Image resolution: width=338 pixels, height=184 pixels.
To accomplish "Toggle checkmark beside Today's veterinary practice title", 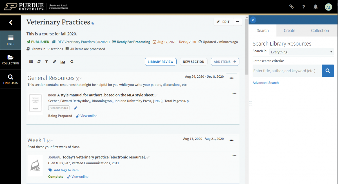I will [148, 157].
